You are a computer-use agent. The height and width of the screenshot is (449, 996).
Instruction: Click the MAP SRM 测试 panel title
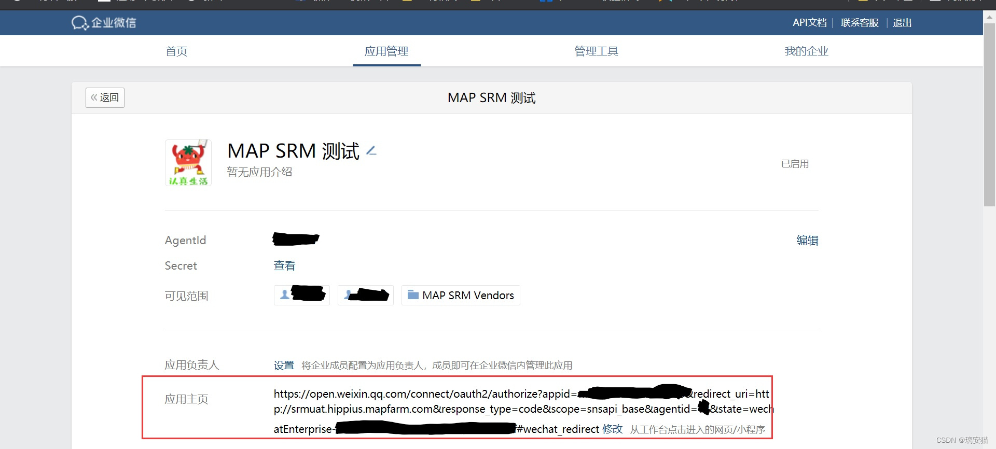(491, 97)
